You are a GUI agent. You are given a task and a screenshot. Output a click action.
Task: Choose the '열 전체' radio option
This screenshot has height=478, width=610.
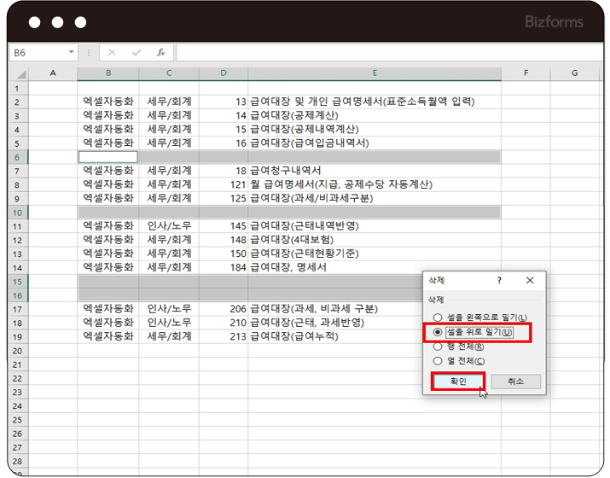(x=438, y=360)
